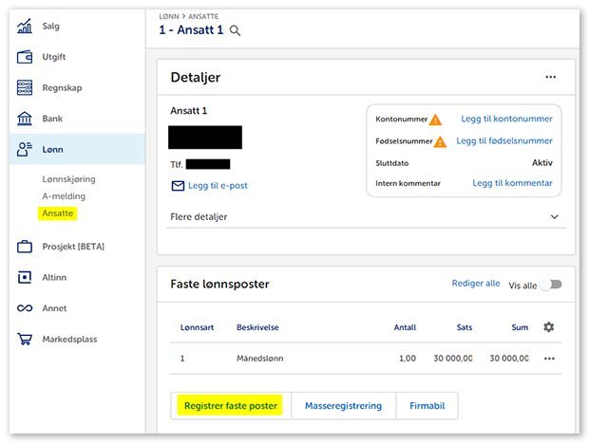The height and width of the screenshot is (443, 589).
Task: Open Regnskap via its calculator icon
Action: click(x=26, y=88)
